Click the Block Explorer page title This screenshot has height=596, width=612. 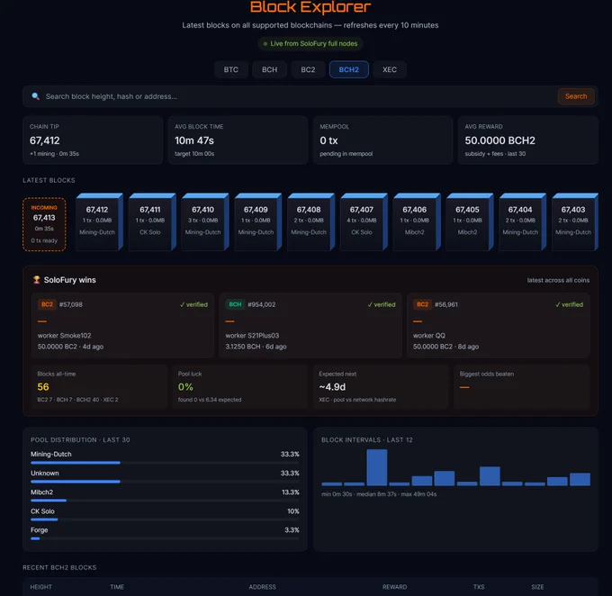coord(310,7)
